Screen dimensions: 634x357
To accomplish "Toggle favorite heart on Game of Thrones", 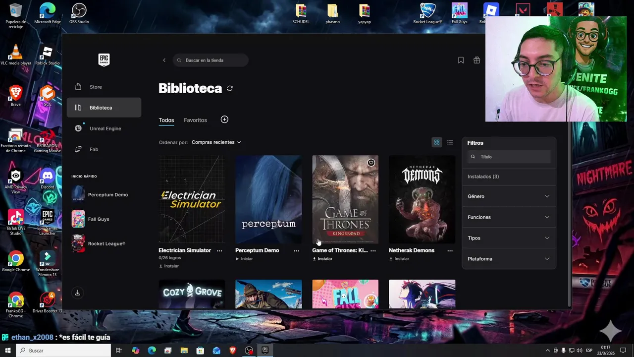I will tap(371, 163).
